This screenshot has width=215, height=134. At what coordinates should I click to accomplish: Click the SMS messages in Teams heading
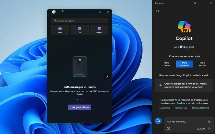(80, 87)
